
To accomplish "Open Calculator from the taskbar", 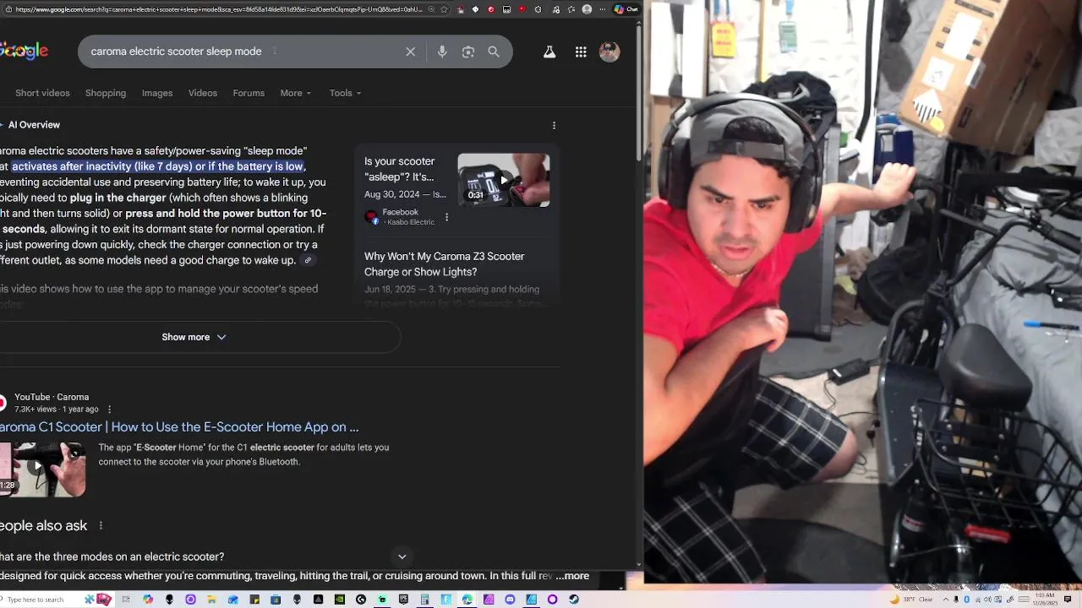I will click(x=425, y=600).
